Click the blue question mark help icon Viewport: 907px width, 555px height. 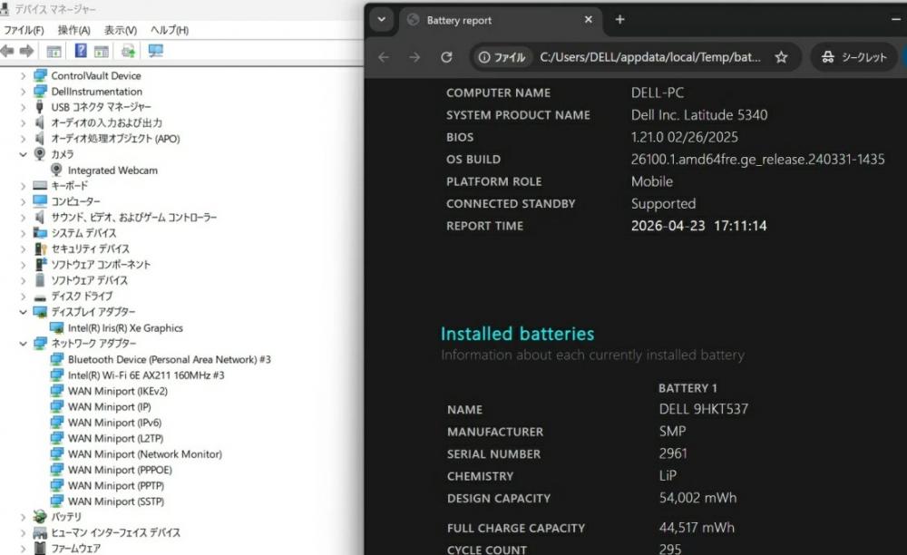[x=81, y=51]
